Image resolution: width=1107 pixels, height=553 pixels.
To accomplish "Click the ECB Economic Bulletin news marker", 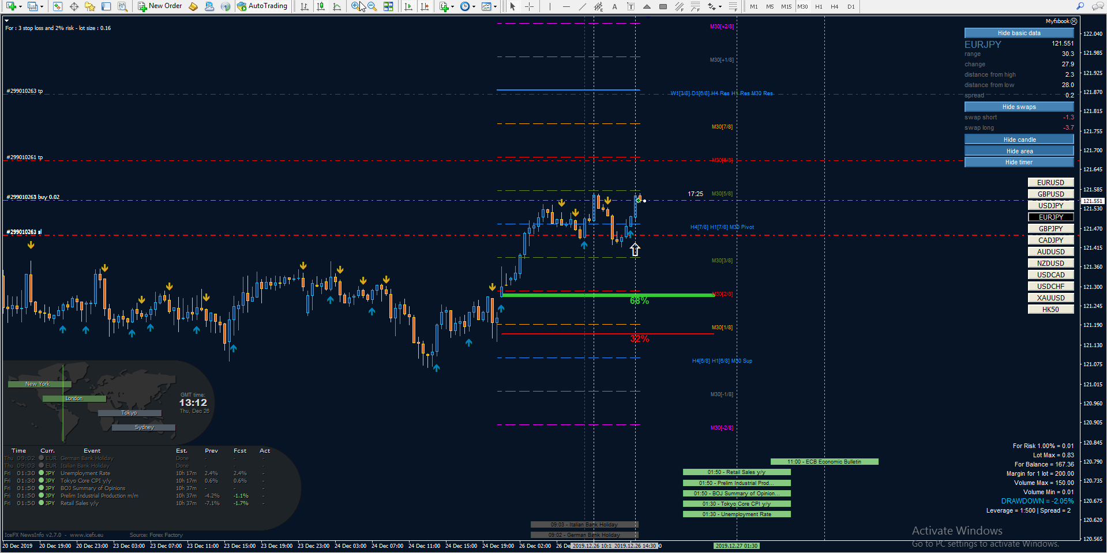I will pyautogui.click(x=824, y=461).
